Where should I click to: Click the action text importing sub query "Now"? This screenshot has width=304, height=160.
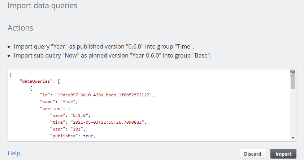tap(112, 56)
